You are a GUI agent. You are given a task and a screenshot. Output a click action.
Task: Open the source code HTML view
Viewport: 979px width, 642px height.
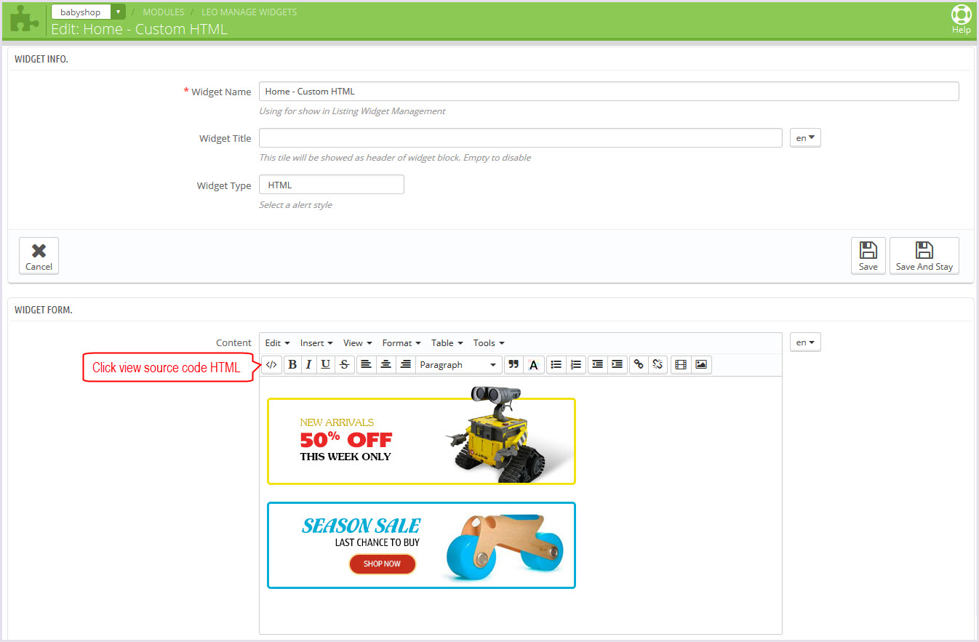[x=271, y=364]
